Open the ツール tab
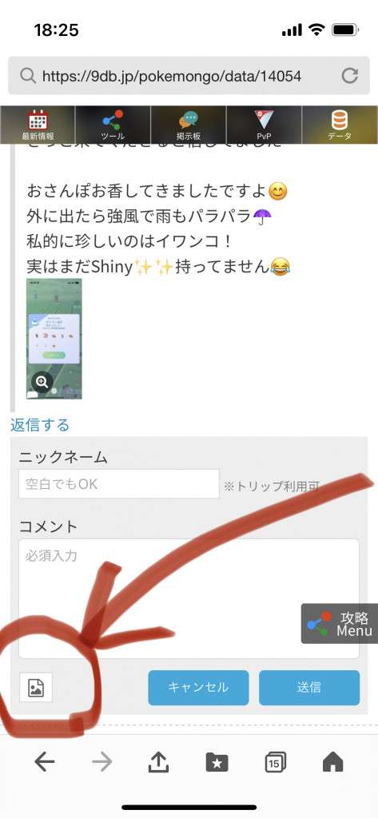This screenshot has width=378, height=818. click(x=113, y=125)
